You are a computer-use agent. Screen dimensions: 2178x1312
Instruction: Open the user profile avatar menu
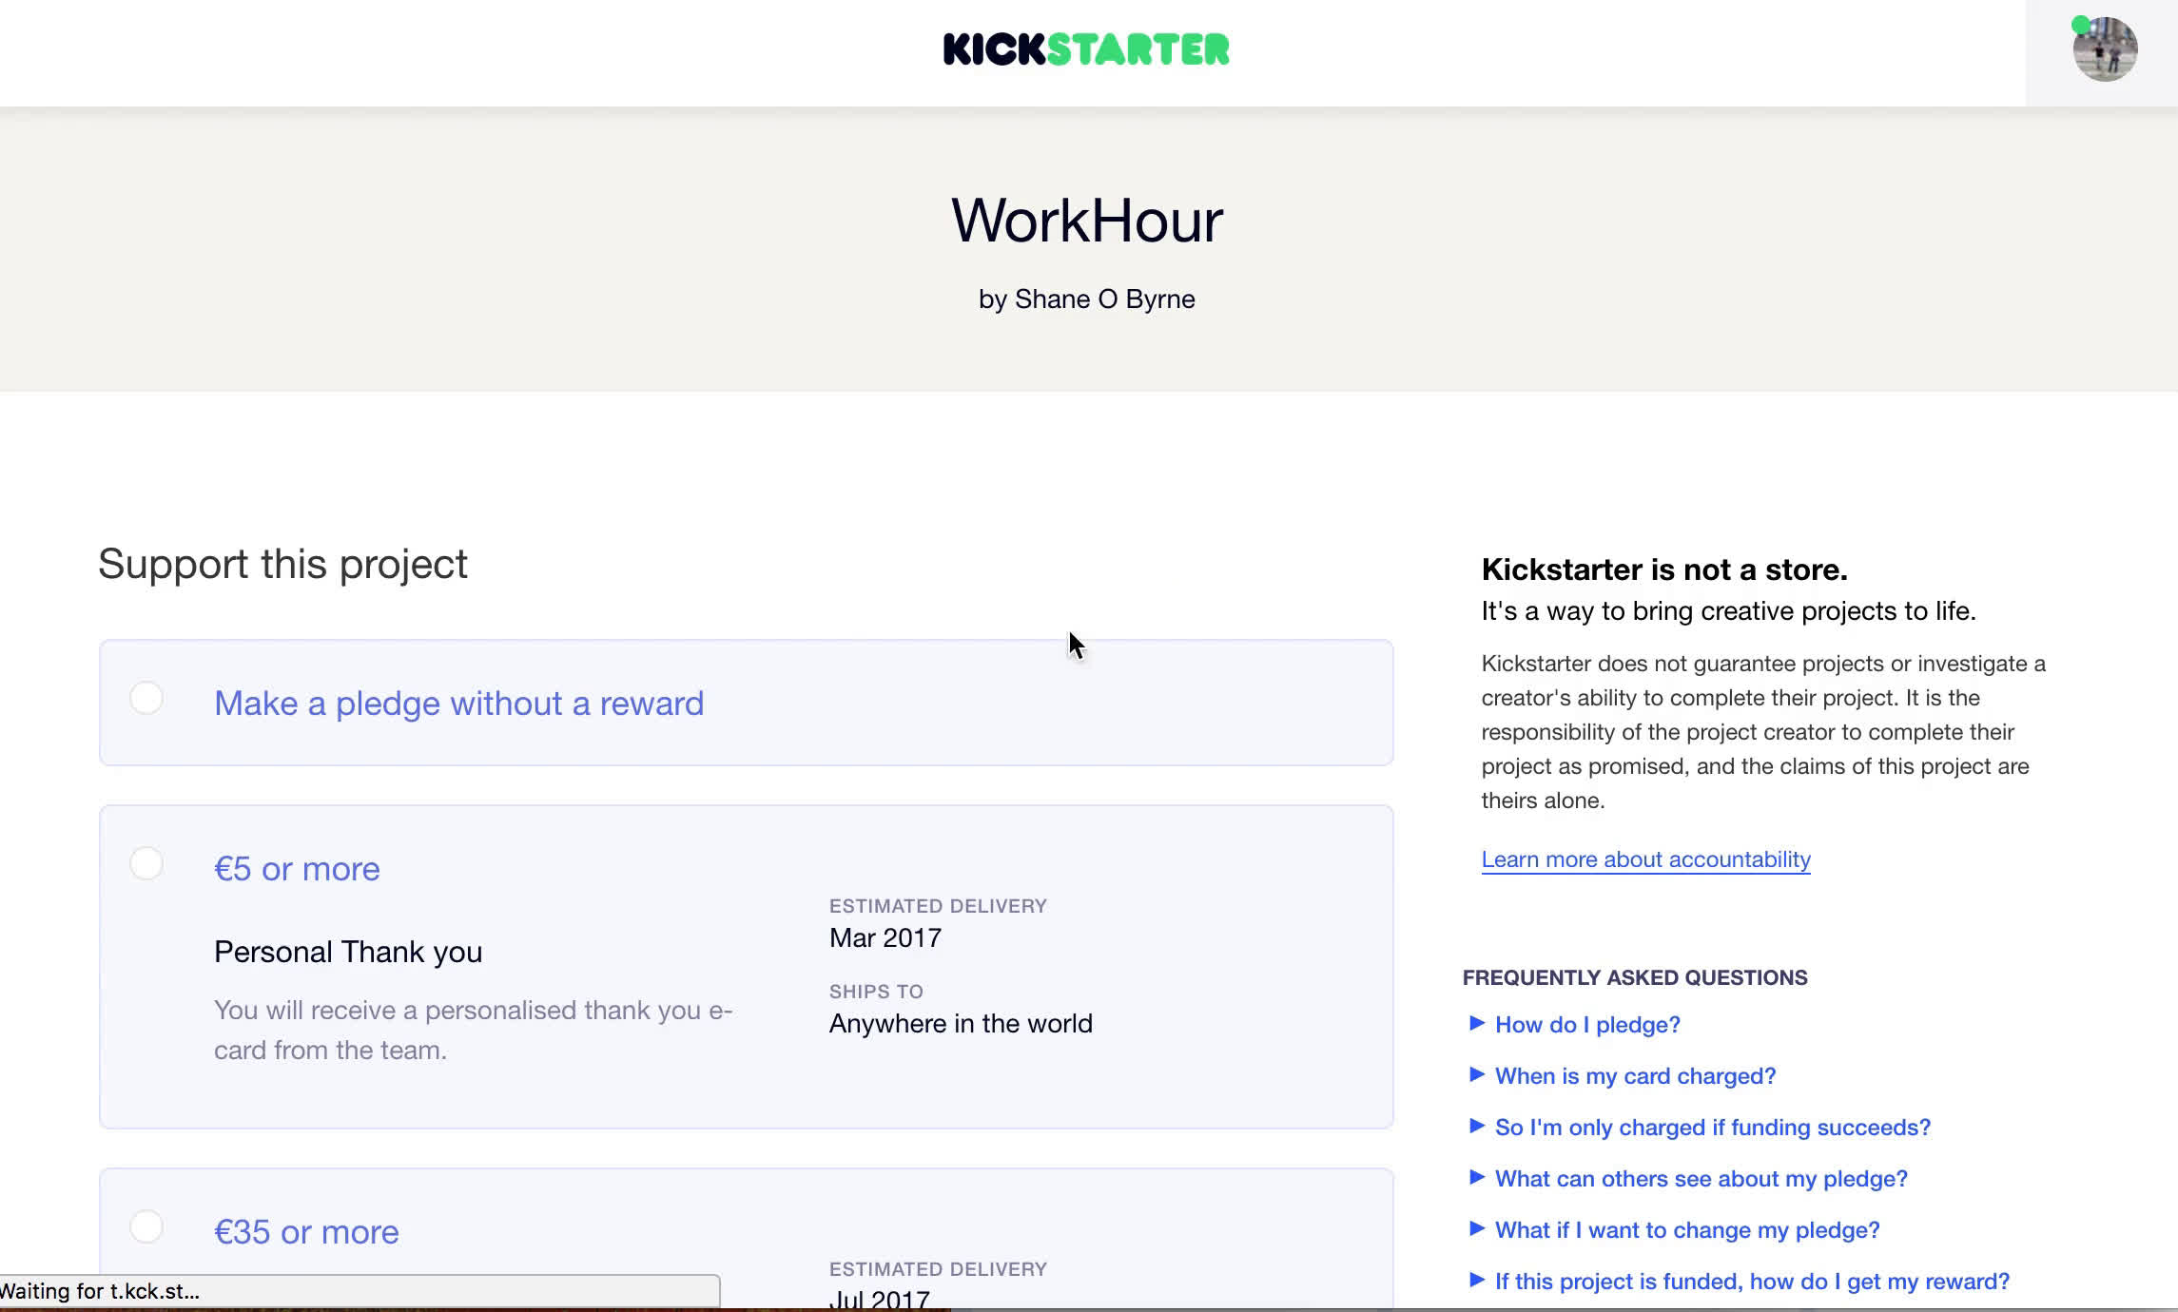pos(2105,49)
